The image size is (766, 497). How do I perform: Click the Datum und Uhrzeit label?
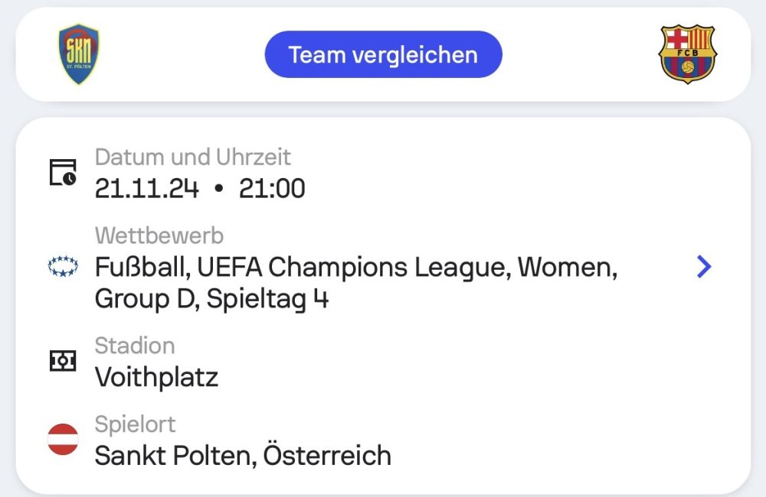[x=193, y=158]
